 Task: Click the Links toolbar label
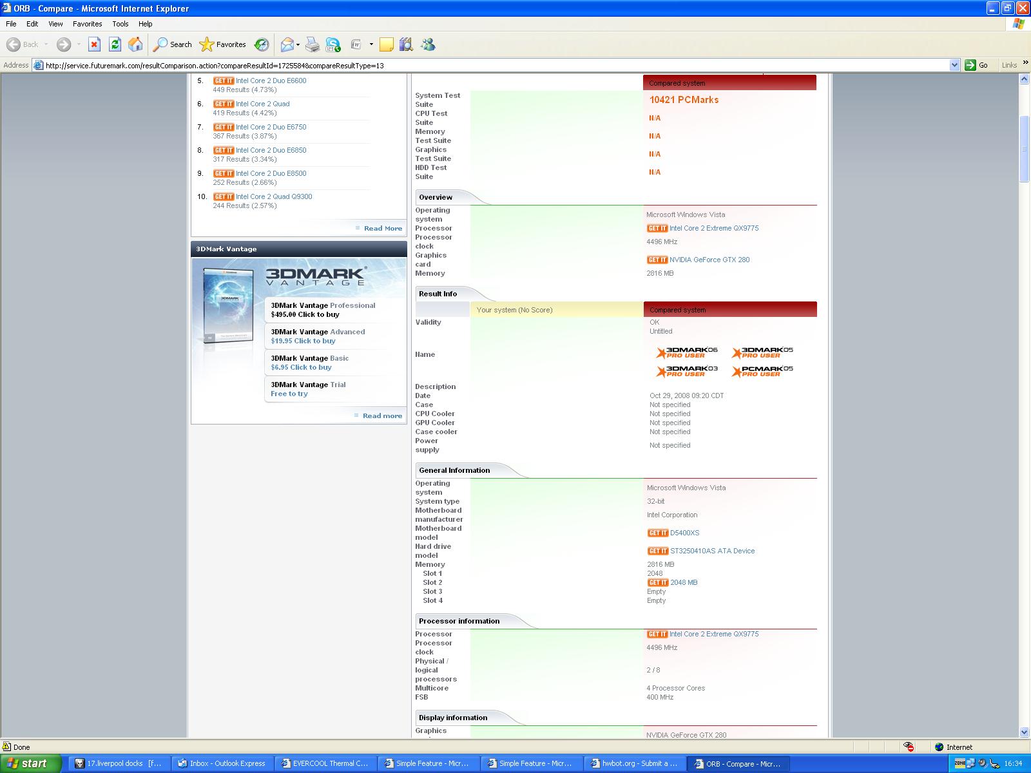click(1009, 65)
